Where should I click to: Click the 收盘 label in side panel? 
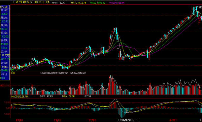coord(4,33)
